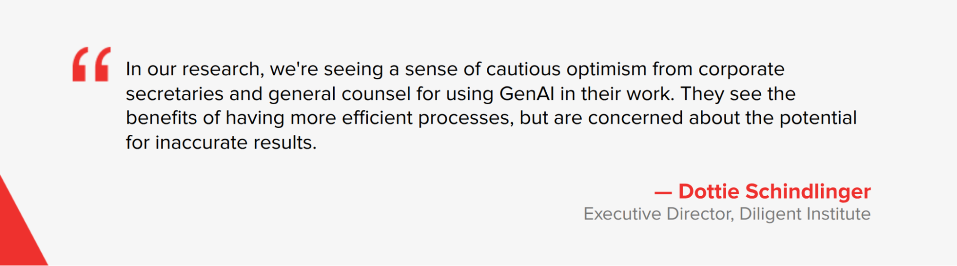Click the word secretaries in quote
This screenshot has height=266, width=957.
175,94
